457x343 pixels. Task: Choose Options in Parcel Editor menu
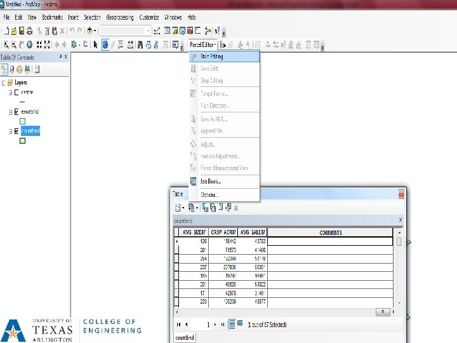click(224, 195)
